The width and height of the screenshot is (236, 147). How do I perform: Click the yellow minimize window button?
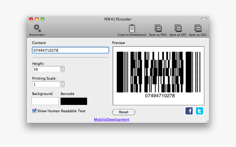click(x=37, y=19)
